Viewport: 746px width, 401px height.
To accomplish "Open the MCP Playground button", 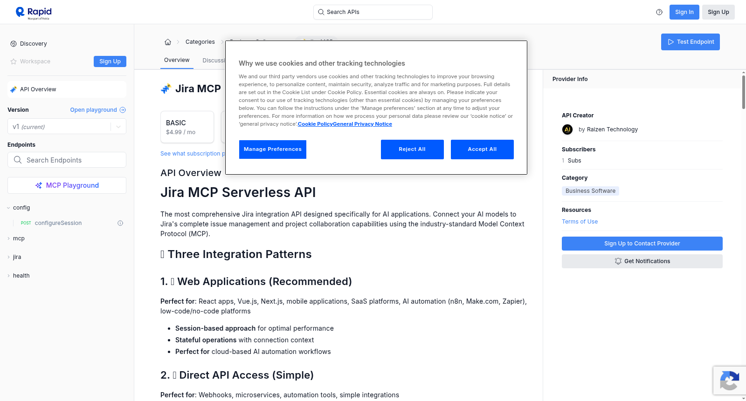I will click(x=67, y=185).
